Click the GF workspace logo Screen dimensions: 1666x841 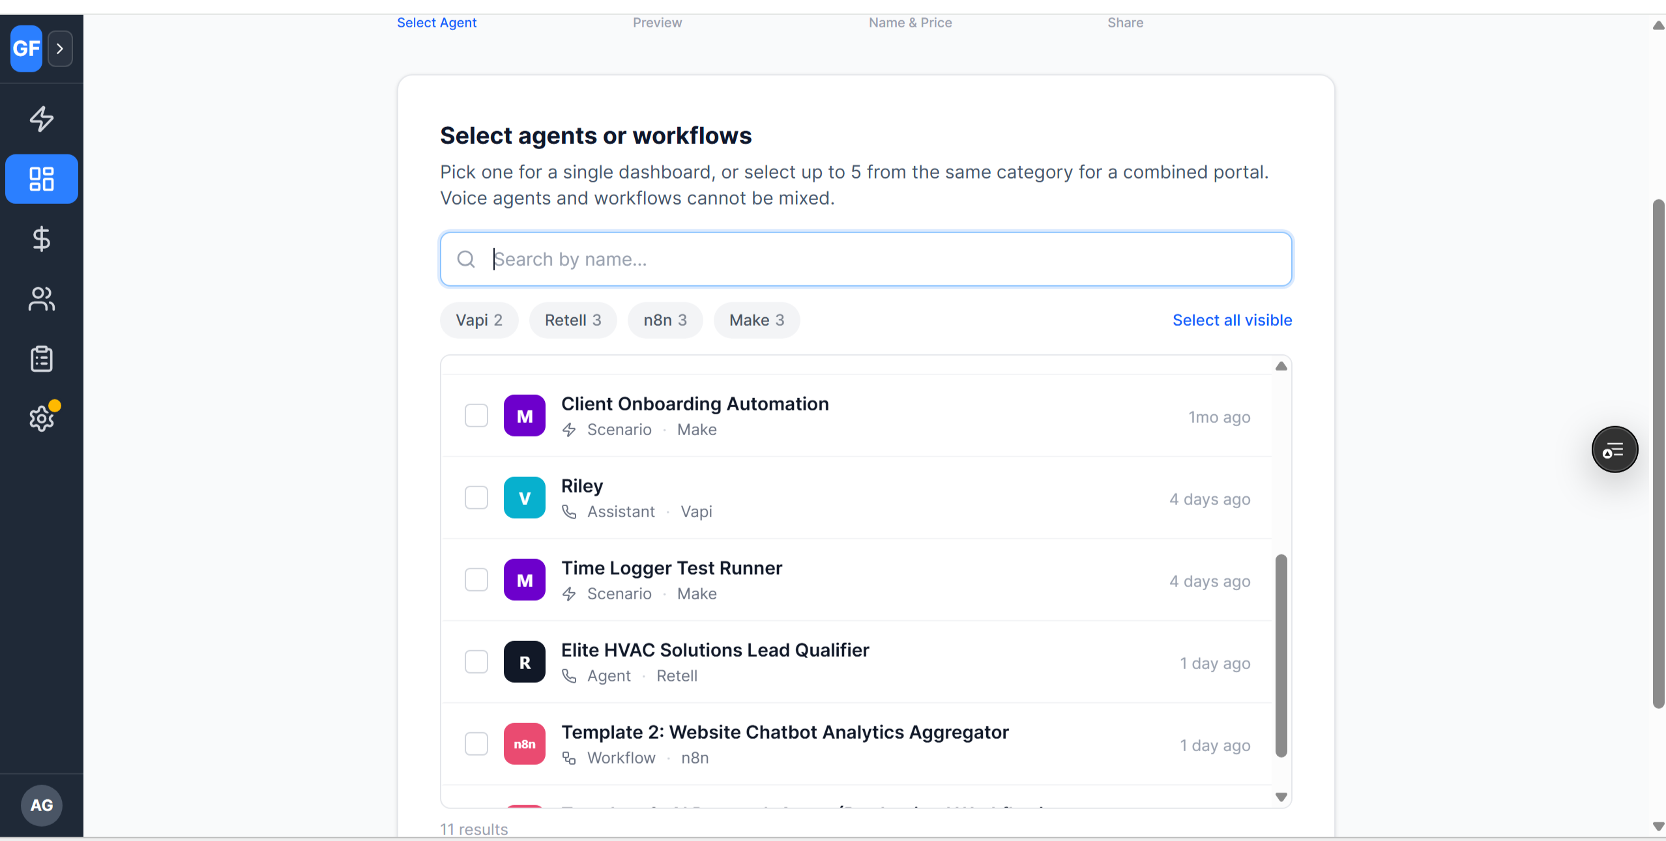(26, 48)
